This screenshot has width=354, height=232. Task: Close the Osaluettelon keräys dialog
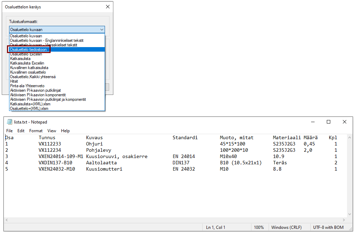108,7
